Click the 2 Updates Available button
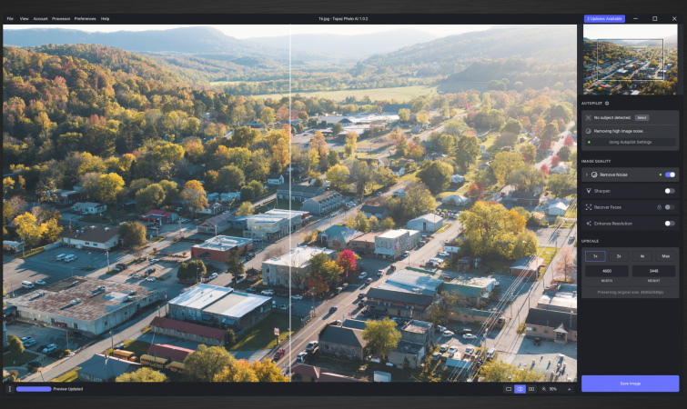687x409 pixels. click(604, 19)
